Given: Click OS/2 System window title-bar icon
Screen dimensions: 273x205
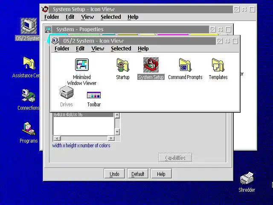Looking at the screenshot, I should click(x=55, y=41).
